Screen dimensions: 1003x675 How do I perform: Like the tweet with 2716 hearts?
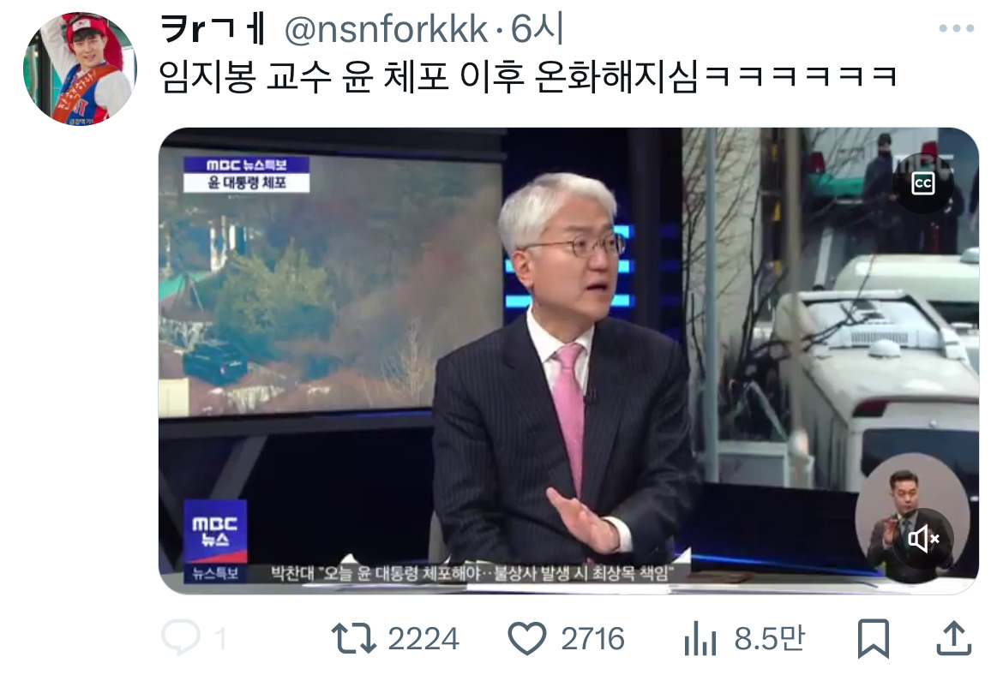[526, 638]
